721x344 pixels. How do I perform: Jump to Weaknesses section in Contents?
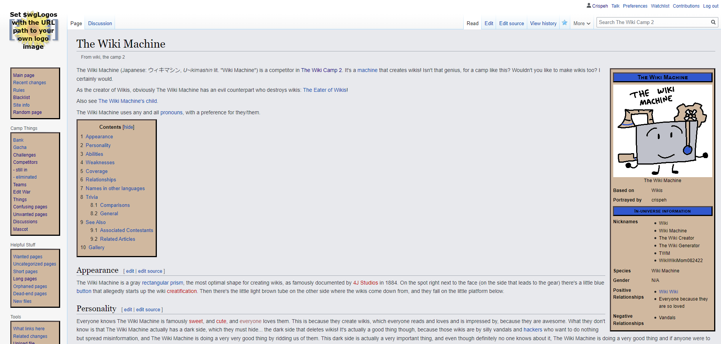pyautogui.click(x=100, y=163)
